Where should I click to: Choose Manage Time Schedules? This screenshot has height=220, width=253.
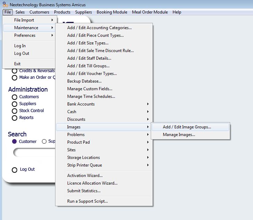pyautogui.click(x=104, y=96)
